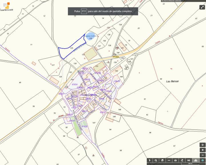The width and height of the screenshot is (206, 165).
Task: Zoom out with the minus button
Action: pyautogui.click(x=203, y=155)
